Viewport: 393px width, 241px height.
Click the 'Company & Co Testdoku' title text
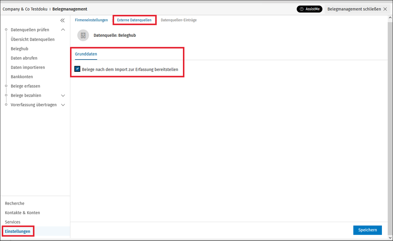tap(25, 9)
